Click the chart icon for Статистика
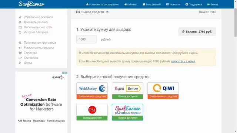 tap(20, 58)
